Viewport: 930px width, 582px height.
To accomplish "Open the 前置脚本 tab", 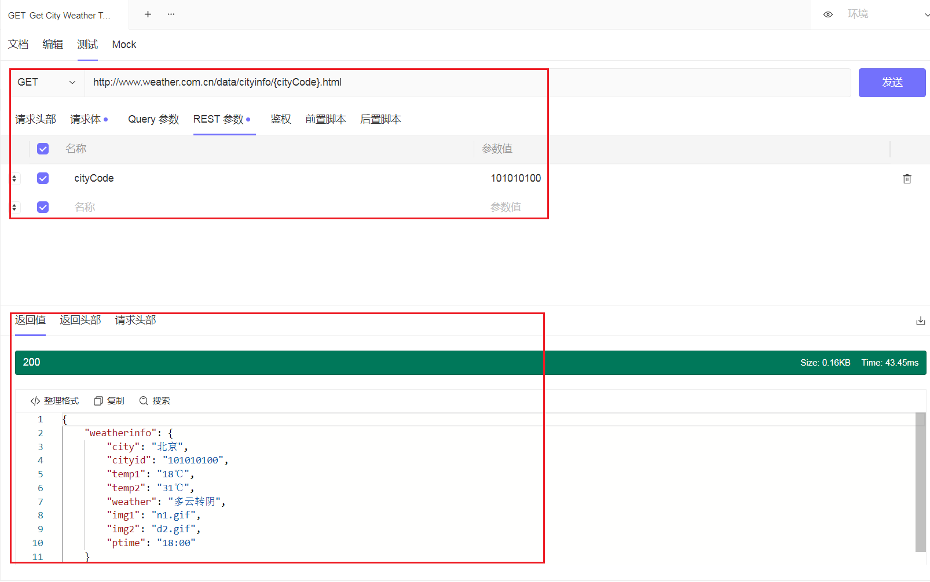I will pos(325,119).
